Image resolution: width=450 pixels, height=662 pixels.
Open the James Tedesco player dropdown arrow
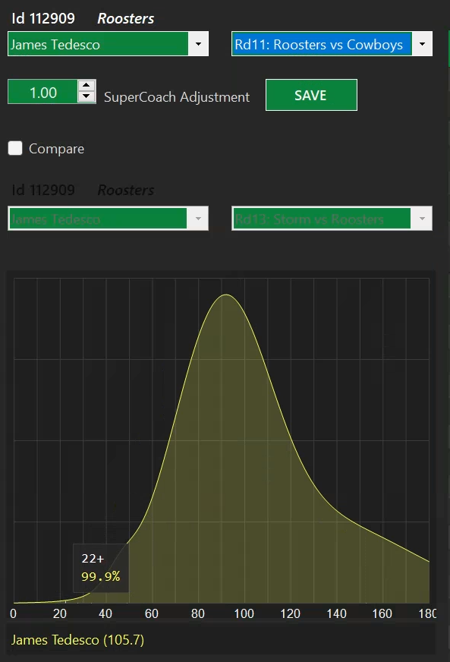click(198, 44)
